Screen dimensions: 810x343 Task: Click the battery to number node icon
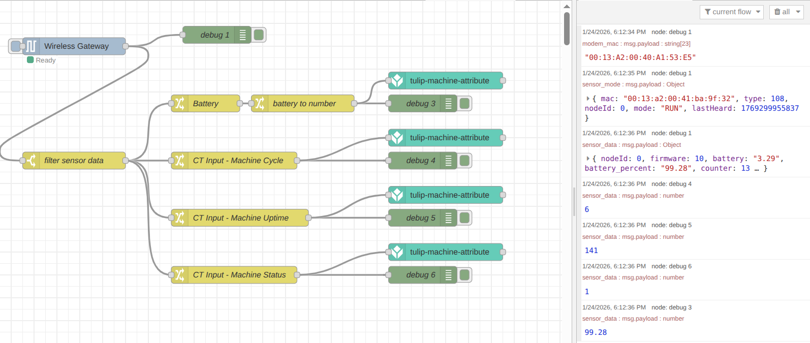[x=260, y=104]
